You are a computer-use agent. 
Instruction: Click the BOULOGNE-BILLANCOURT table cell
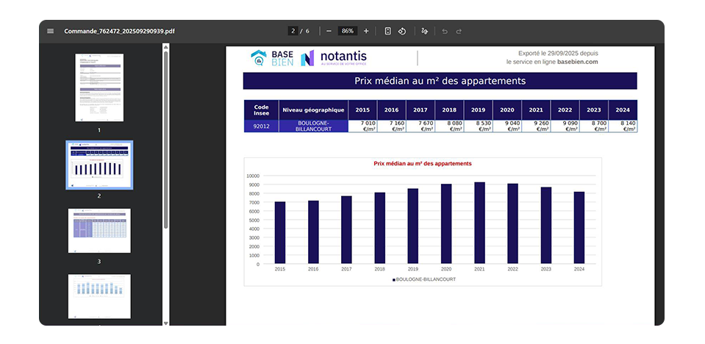pyautogui.click(x=313, y=126)
